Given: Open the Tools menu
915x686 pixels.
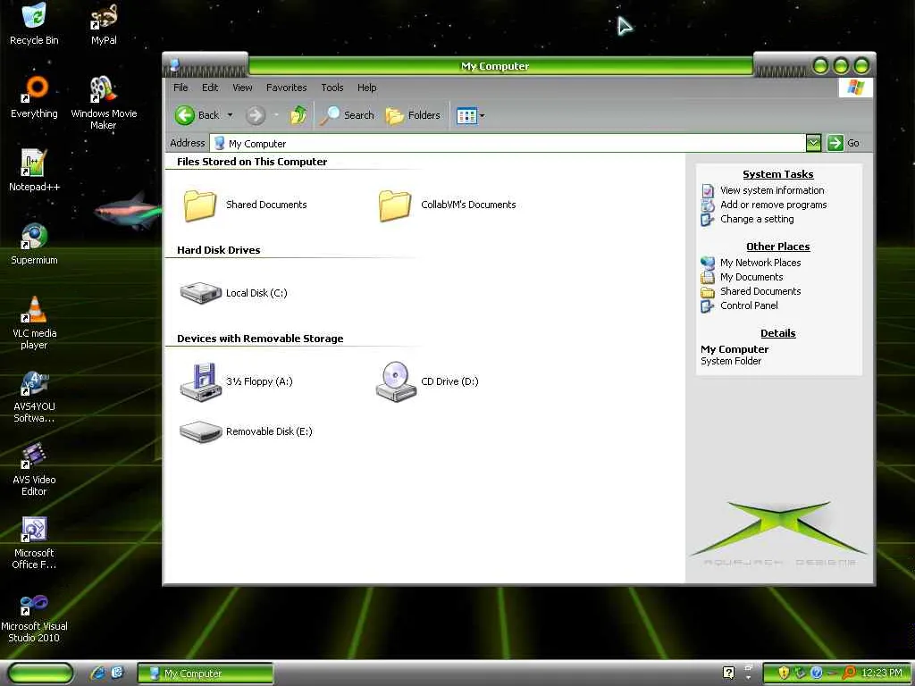Looking at the screenshot, I should point(332,88).
